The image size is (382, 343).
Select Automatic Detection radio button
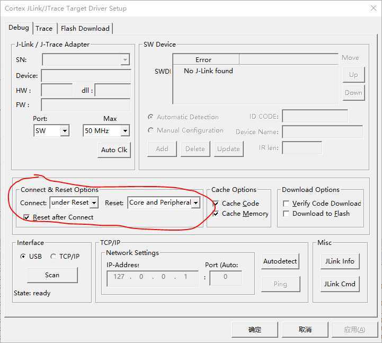click(x=150, y=117)
